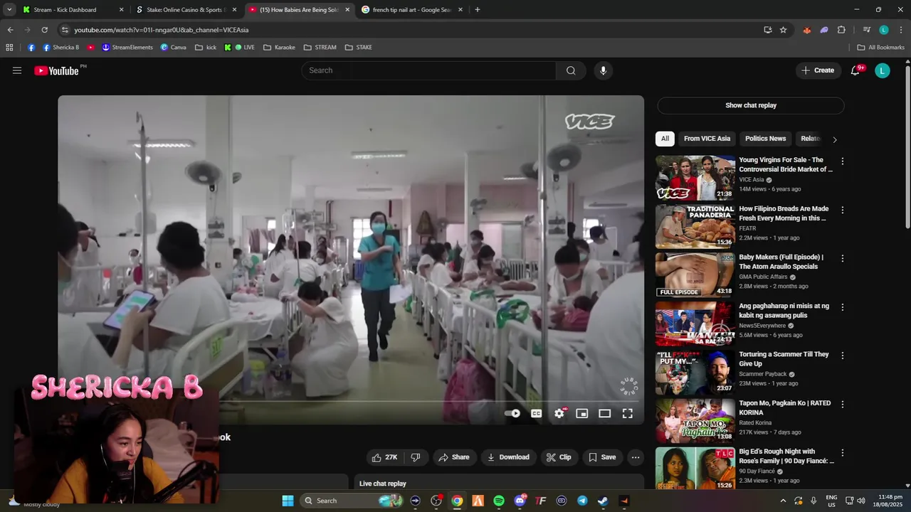
Task: Open video player settings gear
Action: [559, 413]
